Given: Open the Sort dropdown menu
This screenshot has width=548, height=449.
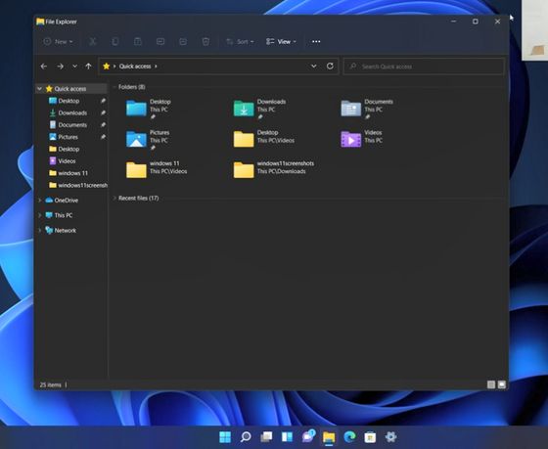Looking at the screenshot, I should 240,42.
